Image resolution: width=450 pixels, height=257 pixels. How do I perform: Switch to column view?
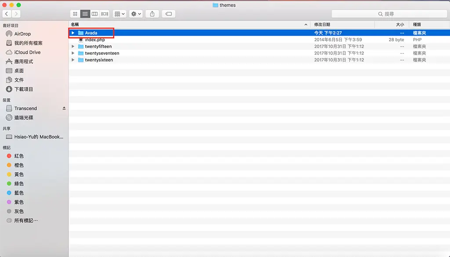click(x=95, y=14)
